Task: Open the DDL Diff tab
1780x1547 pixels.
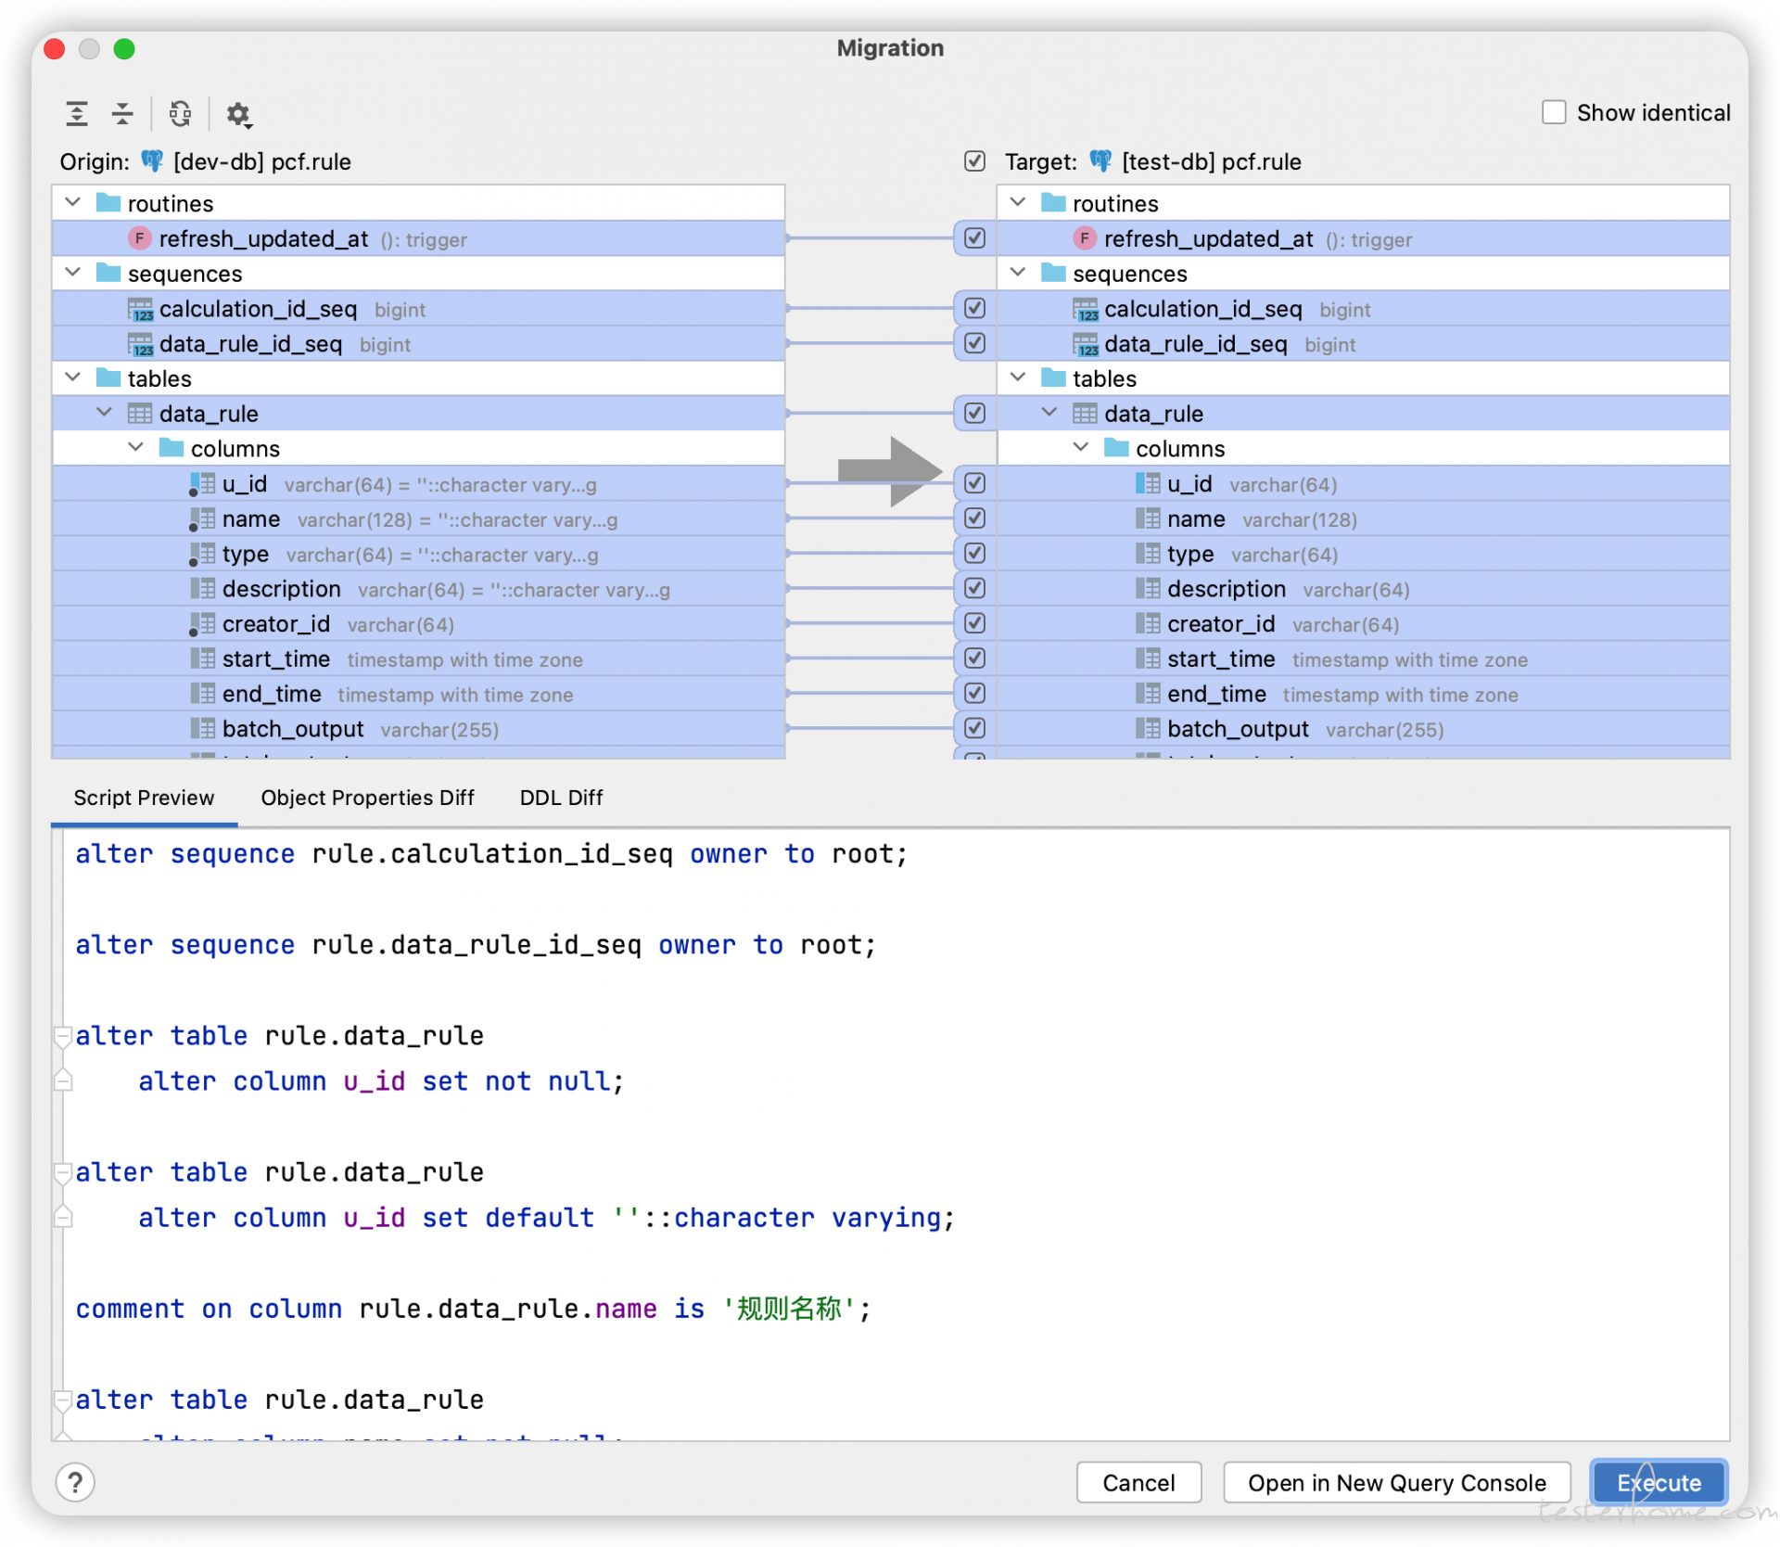Action: [561, 798]
